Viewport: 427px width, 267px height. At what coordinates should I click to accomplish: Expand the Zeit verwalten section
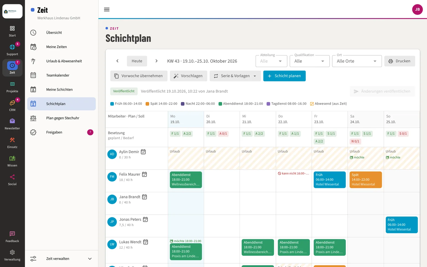click(x=61, y=259)
